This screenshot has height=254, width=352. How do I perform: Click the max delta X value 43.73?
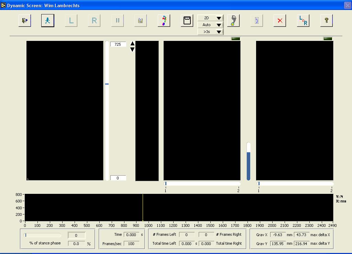(x=301, y=235)
